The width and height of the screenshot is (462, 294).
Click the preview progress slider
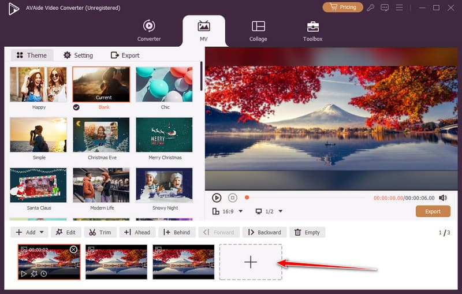pos(305,198)
